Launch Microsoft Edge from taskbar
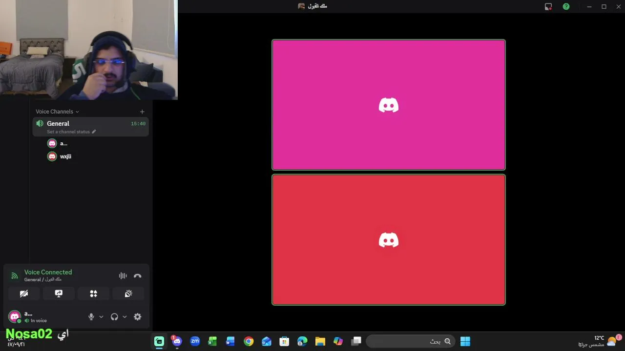 (302, 341)
